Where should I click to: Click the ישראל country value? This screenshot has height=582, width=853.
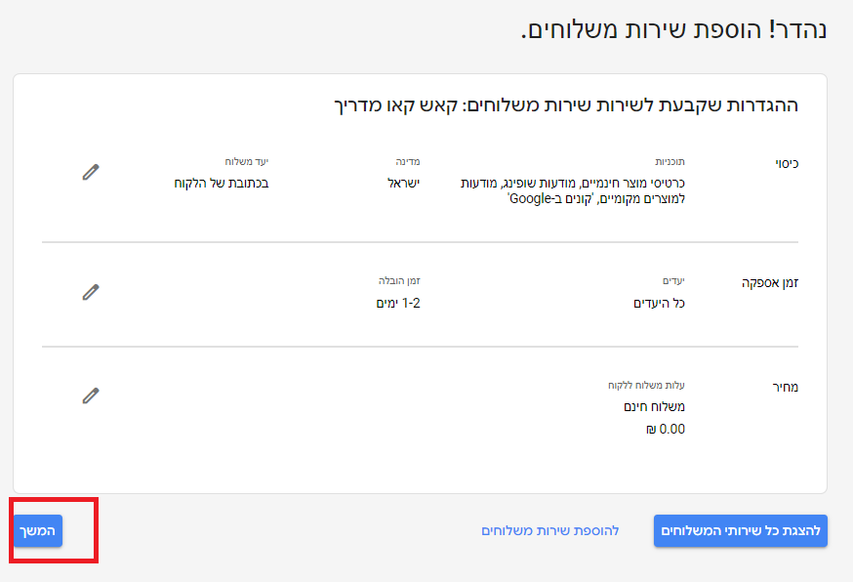(x=404, y=183)
